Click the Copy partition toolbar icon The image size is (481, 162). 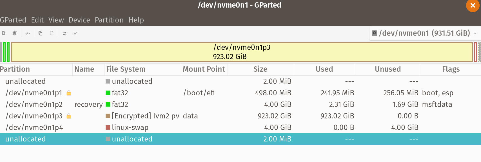40,33
